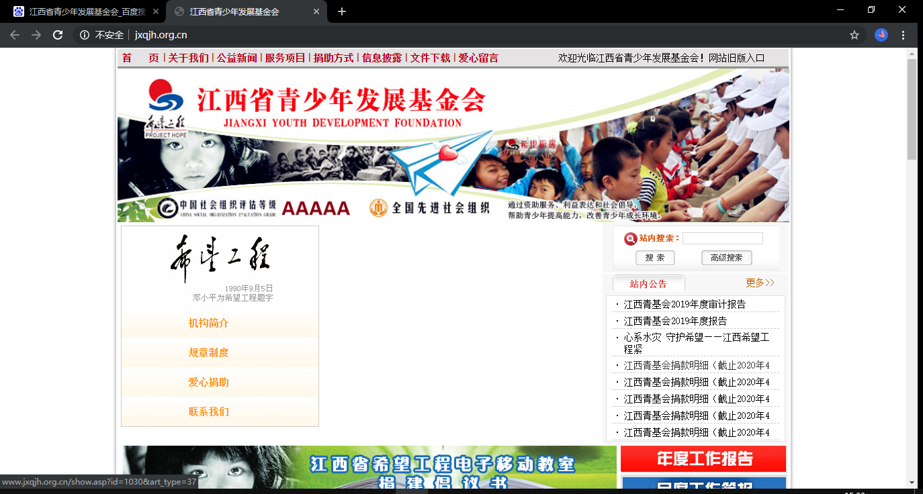The height and width of the screenshot is (494, 923).
Task: Bookmark this page with the star icon
Action: point(854,35)
